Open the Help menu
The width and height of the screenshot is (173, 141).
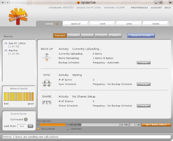point(168,7)
